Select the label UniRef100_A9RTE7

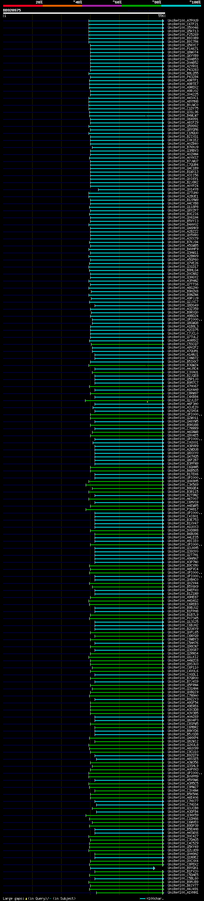tap(183, 84)
